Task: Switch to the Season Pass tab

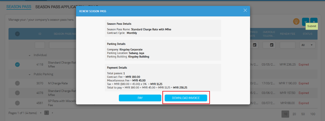Action: click(x=19, y=6)
